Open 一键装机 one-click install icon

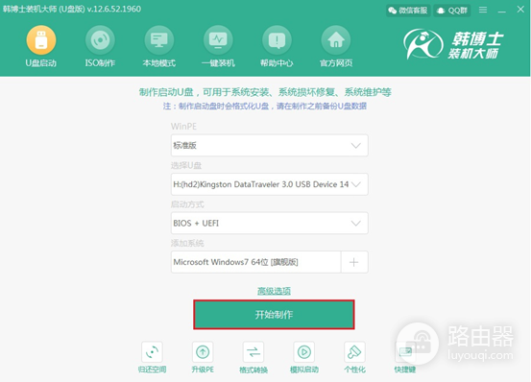click(x=218, y=40)
